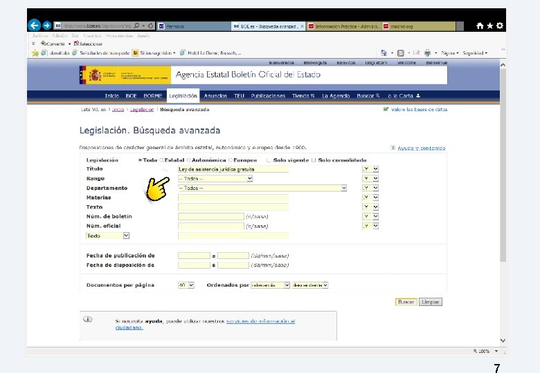This screenshot has width=540, height=373.
Task: Select the Estatal radio button
Action: pos(161,160)
